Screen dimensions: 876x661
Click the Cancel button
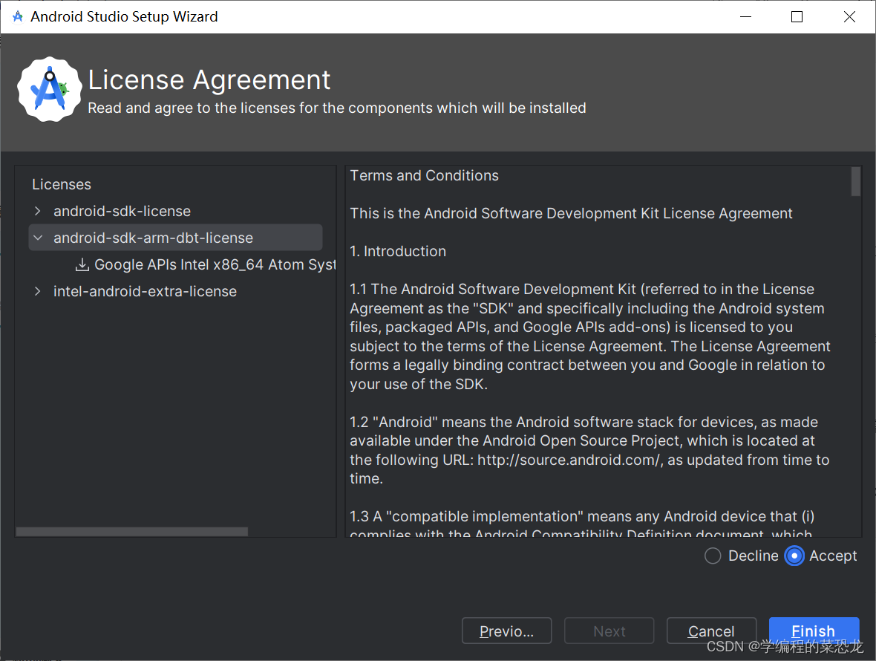[x=711, y=631]
